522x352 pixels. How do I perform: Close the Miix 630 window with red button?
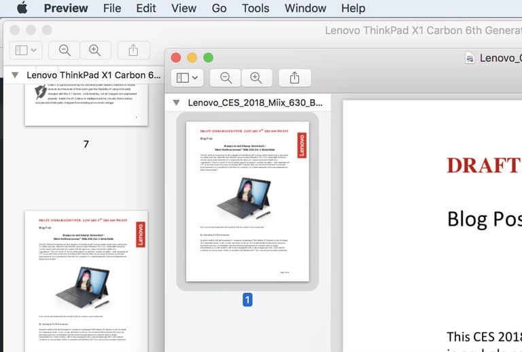(176, 58)
